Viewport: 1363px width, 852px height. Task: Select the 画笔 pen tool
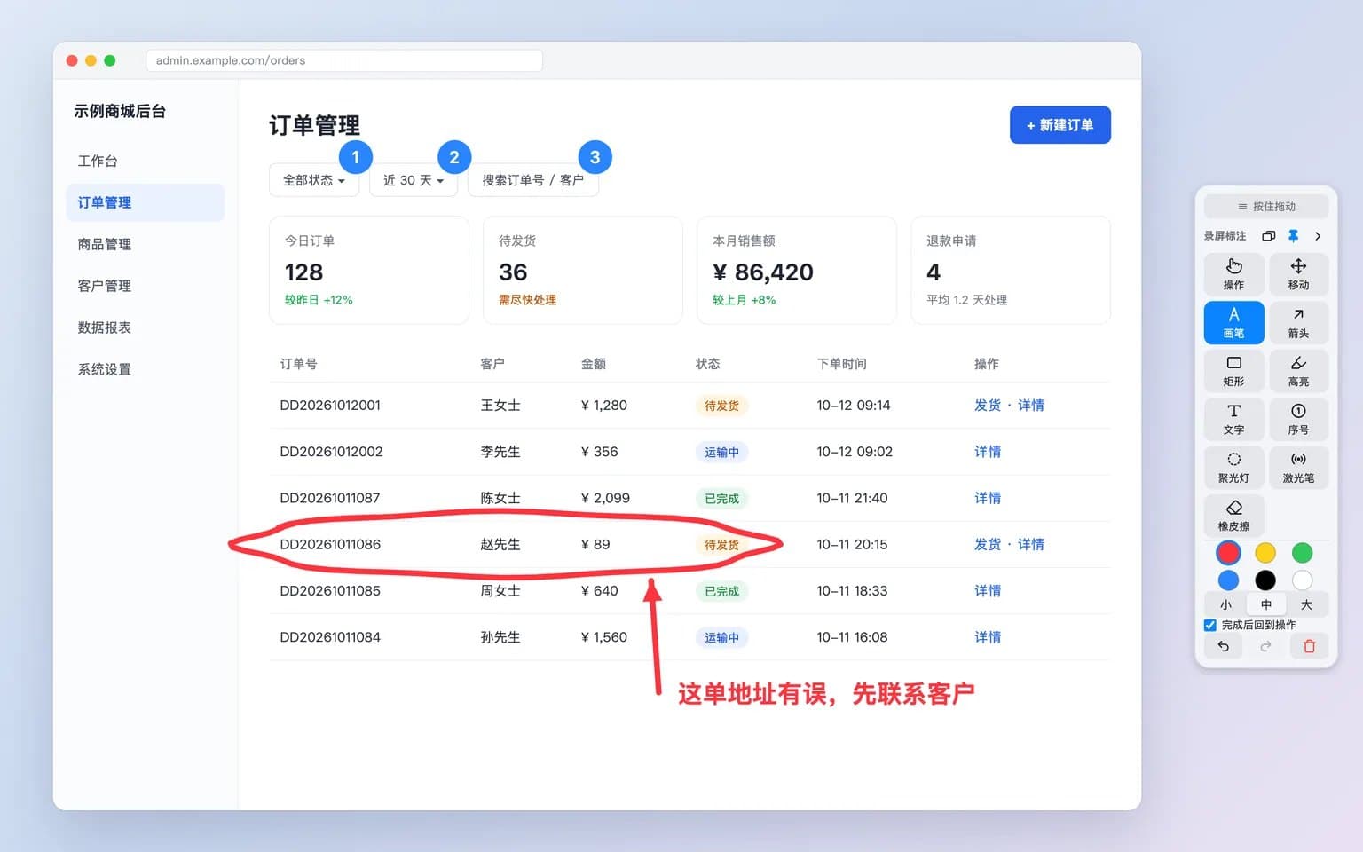1233,322
